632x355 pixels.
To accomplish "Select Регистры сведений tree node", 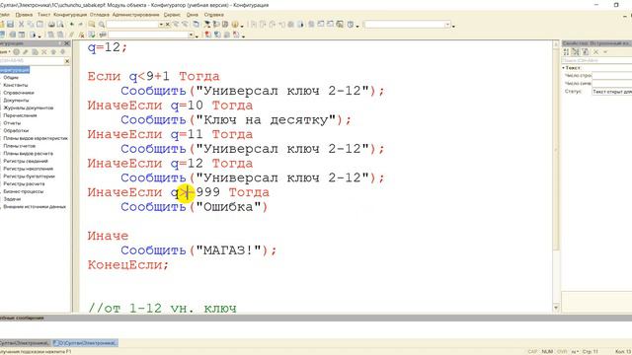I will pyautogui.click(x=26, y=161).
